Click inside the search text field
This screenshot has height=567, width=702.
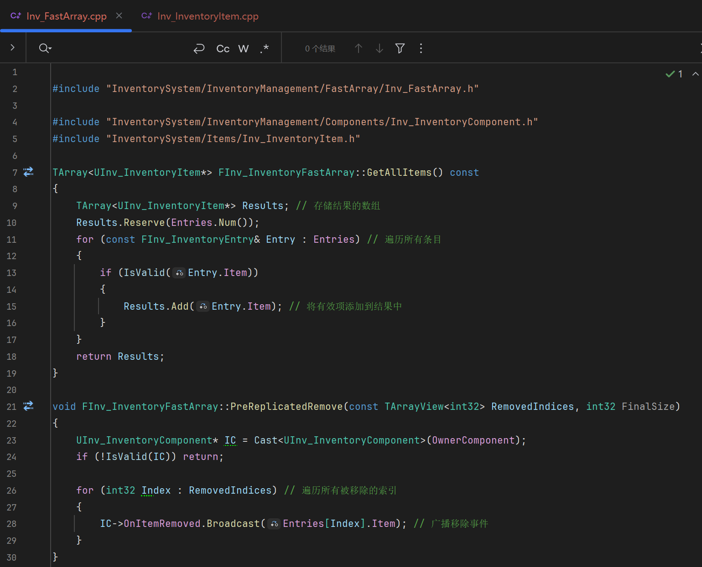point(119,48)
